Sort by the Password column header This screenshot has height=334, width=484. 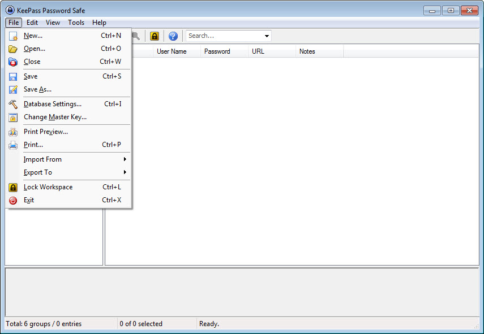[x=224, y=51]
